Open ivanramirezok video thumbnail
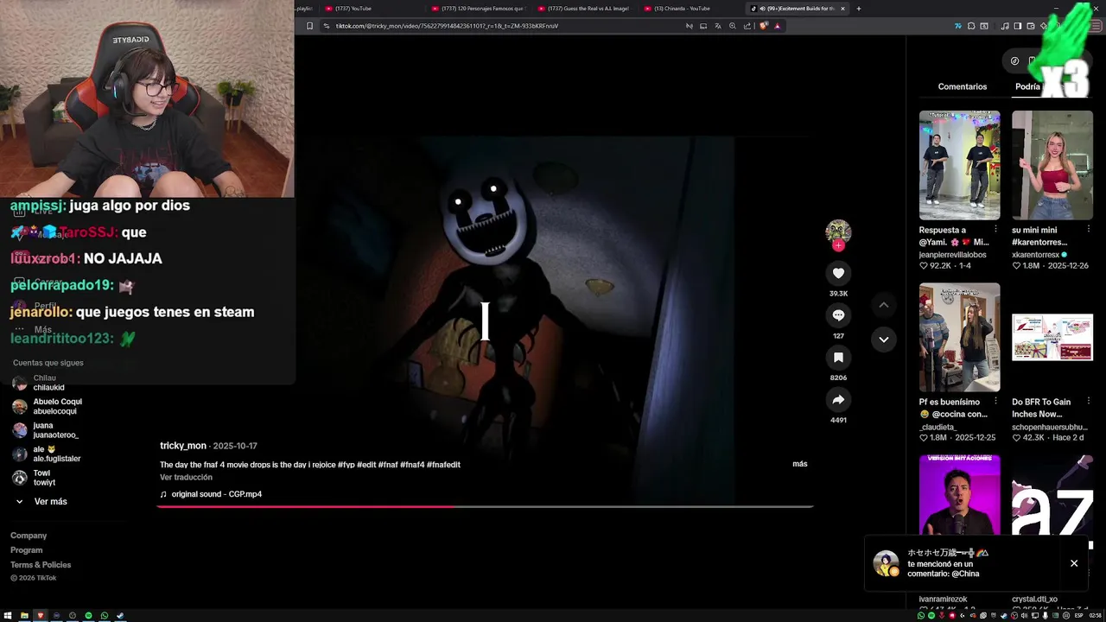 [x=959, y=495]
